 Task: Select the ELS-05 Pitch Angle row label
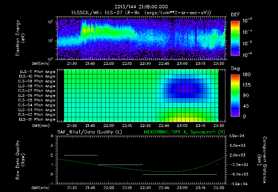pyautogui.click(x=37, y=100)
